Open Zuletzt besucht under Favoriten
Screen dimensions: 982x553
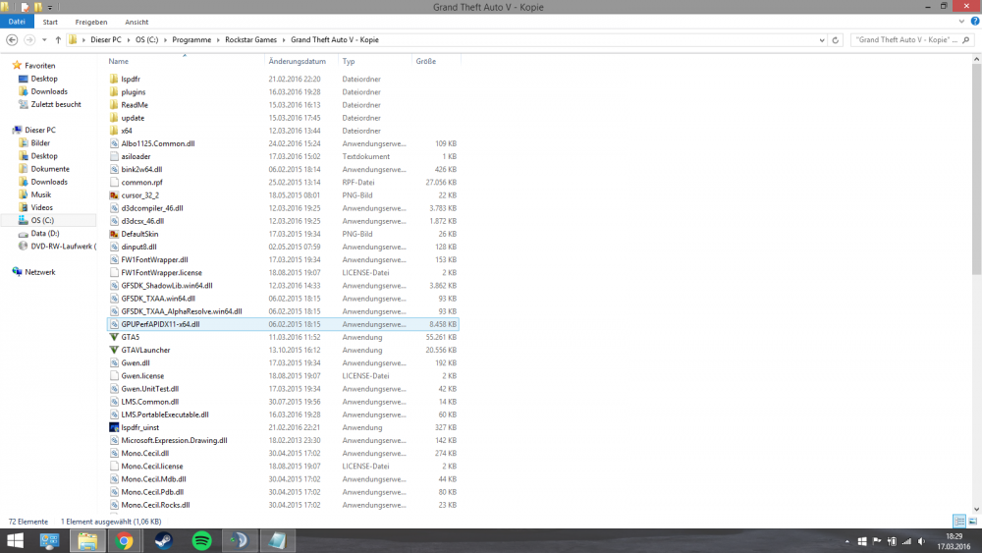(56, 104)
